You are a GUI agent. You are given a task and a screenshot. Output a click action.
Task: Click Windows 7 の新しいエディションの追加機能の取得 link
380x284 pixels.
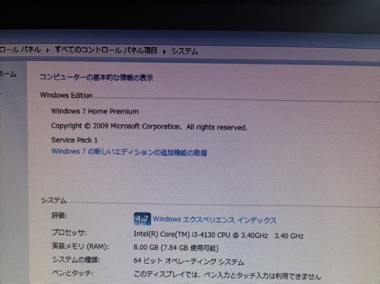tap(129, 152)
